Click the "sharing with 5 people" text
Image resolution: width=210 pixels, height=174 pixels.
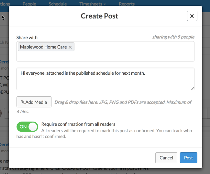pyautogui.click(x=173, y=37)
